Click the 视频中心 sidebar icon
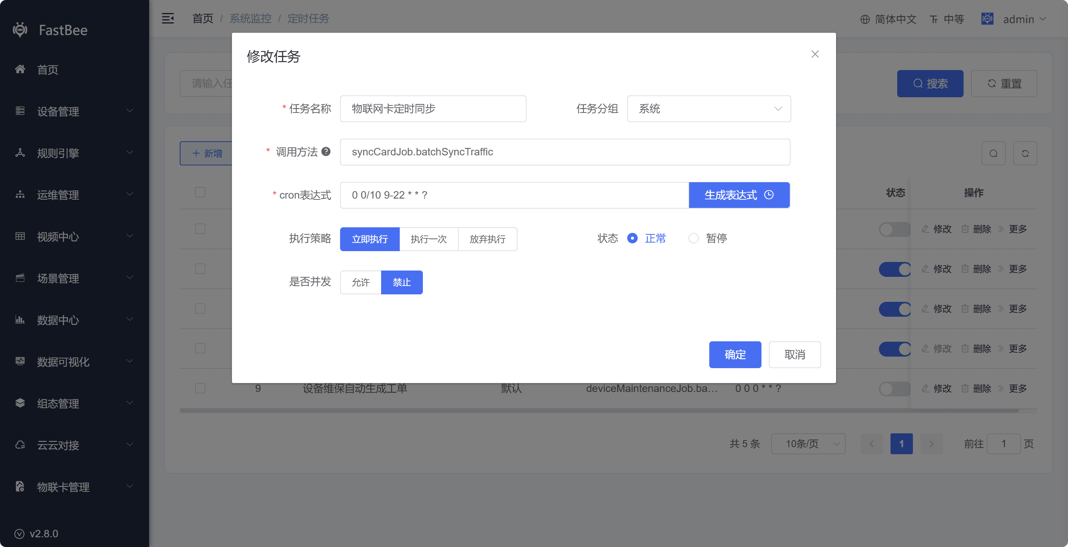 point(20,236)
